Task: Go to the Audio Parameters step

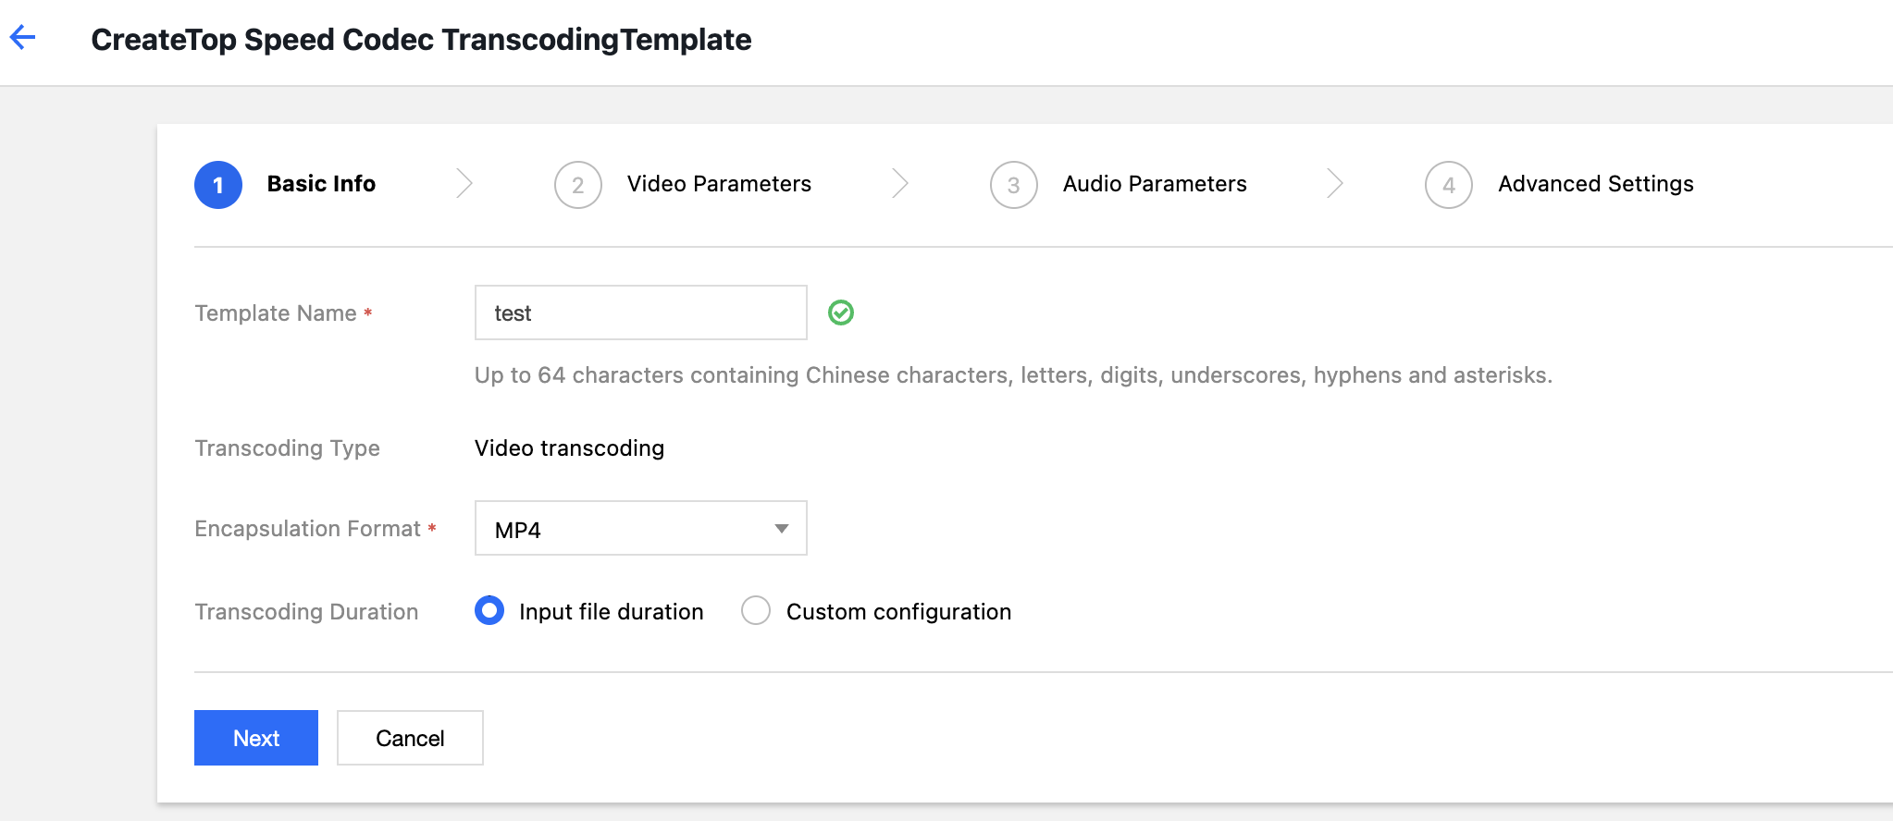Action: coord(1155,184)
